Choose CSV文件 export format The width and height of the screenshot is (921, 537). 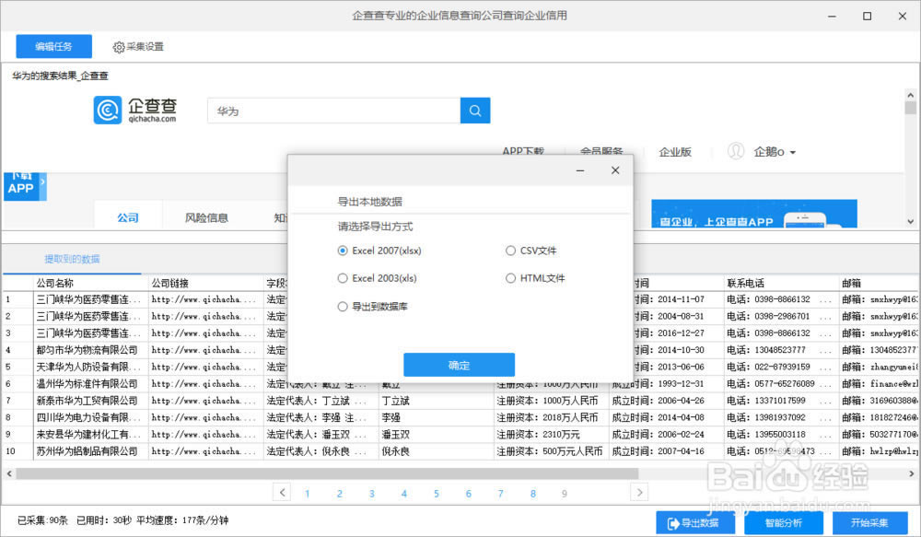pos(511,251)
